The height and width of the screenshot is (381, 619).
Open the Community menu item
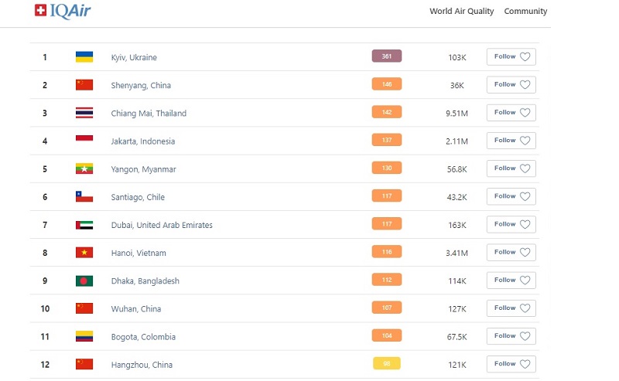[525, 11]
